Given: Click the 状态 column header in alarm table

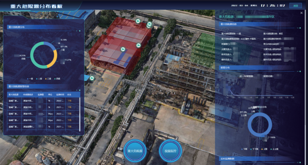Looking at the screenshot, I should pyautogui.click(x=70, y=94).
